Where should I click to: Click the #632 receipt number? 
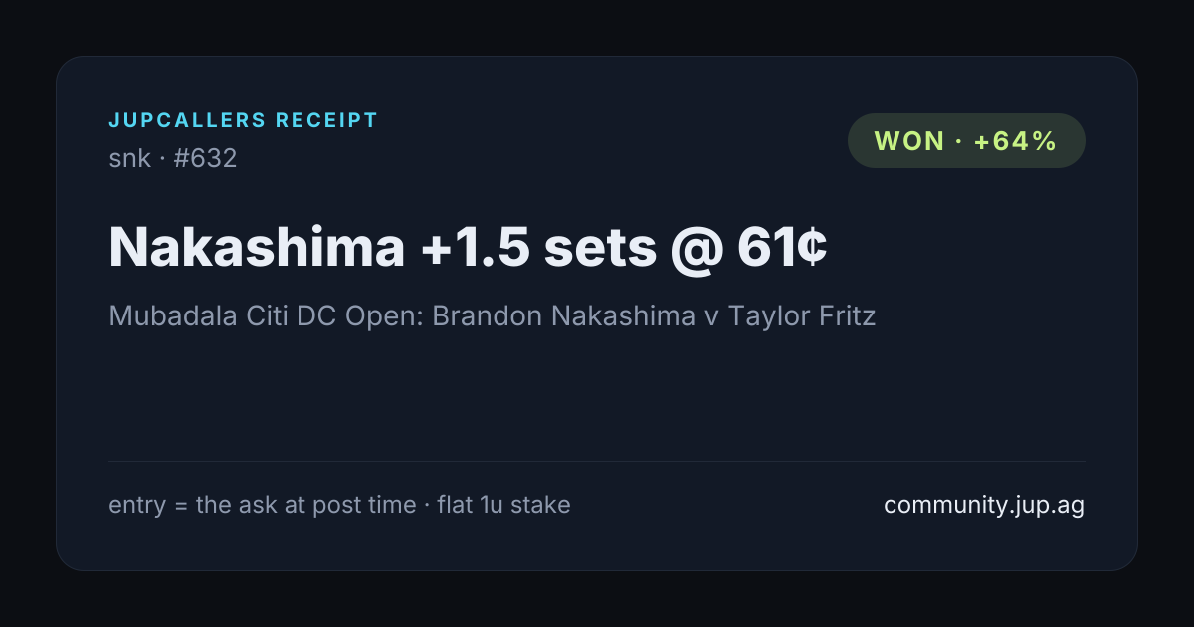point(206,158)
